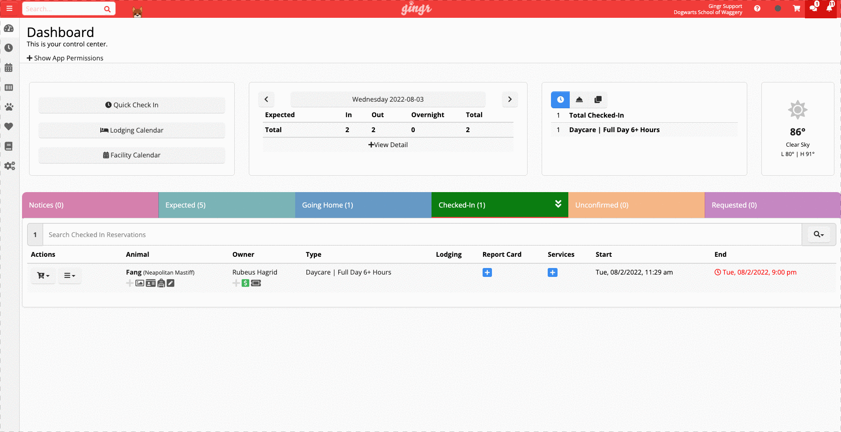Open Fang's ID card icon
This screenshot has width=841, height=432.
pos(150,283)
